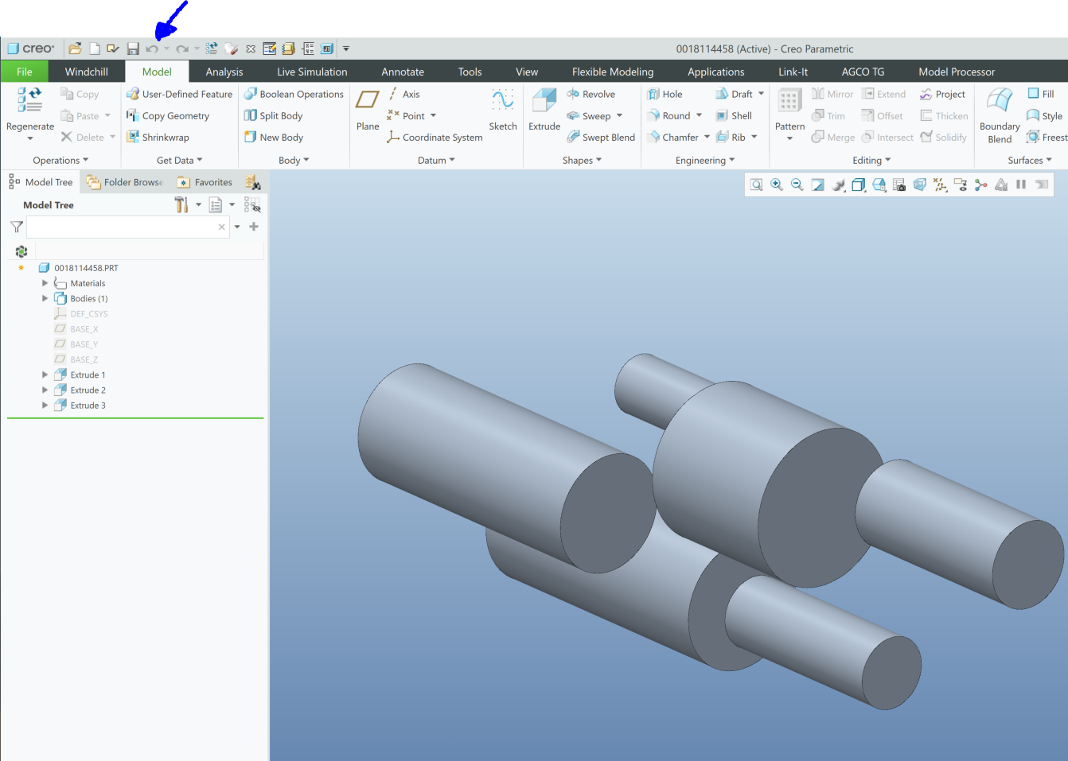
Task: Toggle model tree visibility filter icon
Action: (x=252, y=205)
